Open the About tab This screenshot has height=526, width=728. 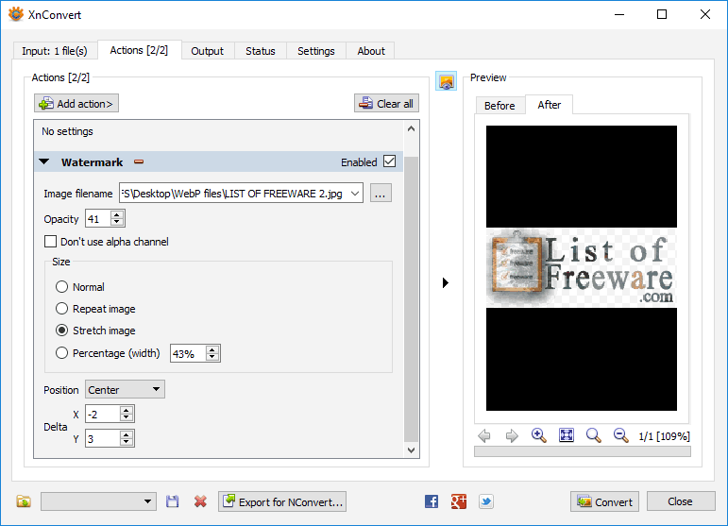(371, 51)
